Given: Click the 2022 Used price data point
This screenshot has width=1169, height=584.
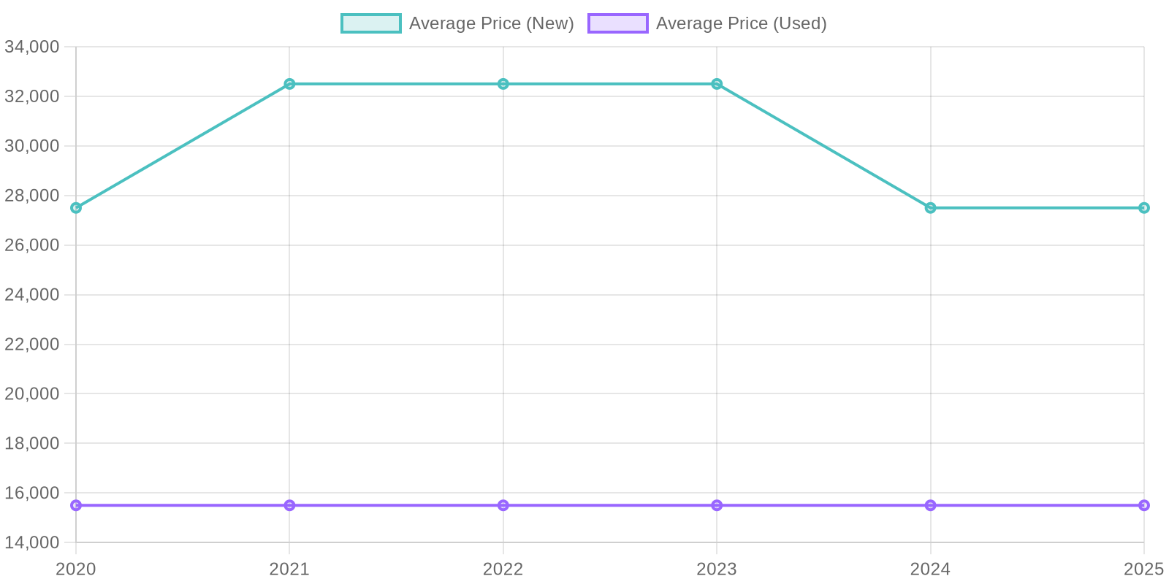Looking at the screenshot, I should (503, 505).
